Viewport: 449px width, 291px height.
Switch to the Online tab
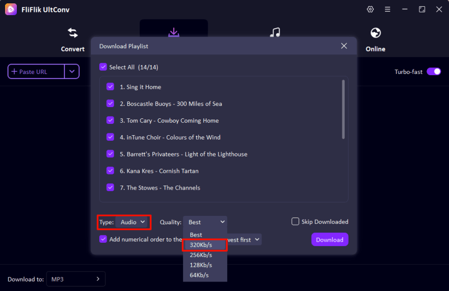click(x=375, y=39)
